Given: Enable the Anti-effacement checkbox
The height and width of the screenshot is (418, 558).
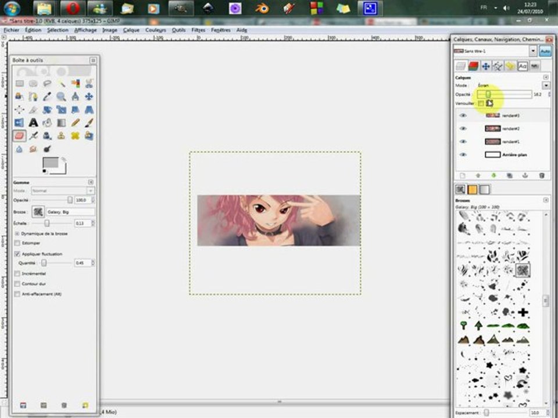Looking at the screenshot, I should pos(17,294).
